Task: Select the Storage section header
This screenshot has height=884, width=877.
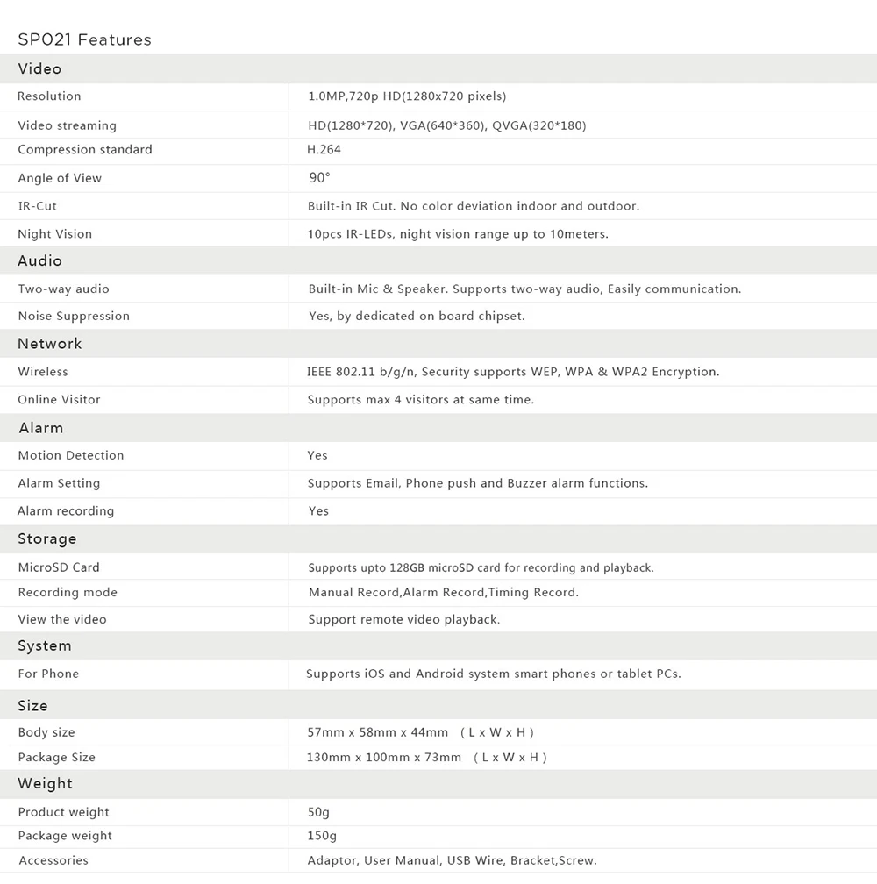Action: coord(47,538)
